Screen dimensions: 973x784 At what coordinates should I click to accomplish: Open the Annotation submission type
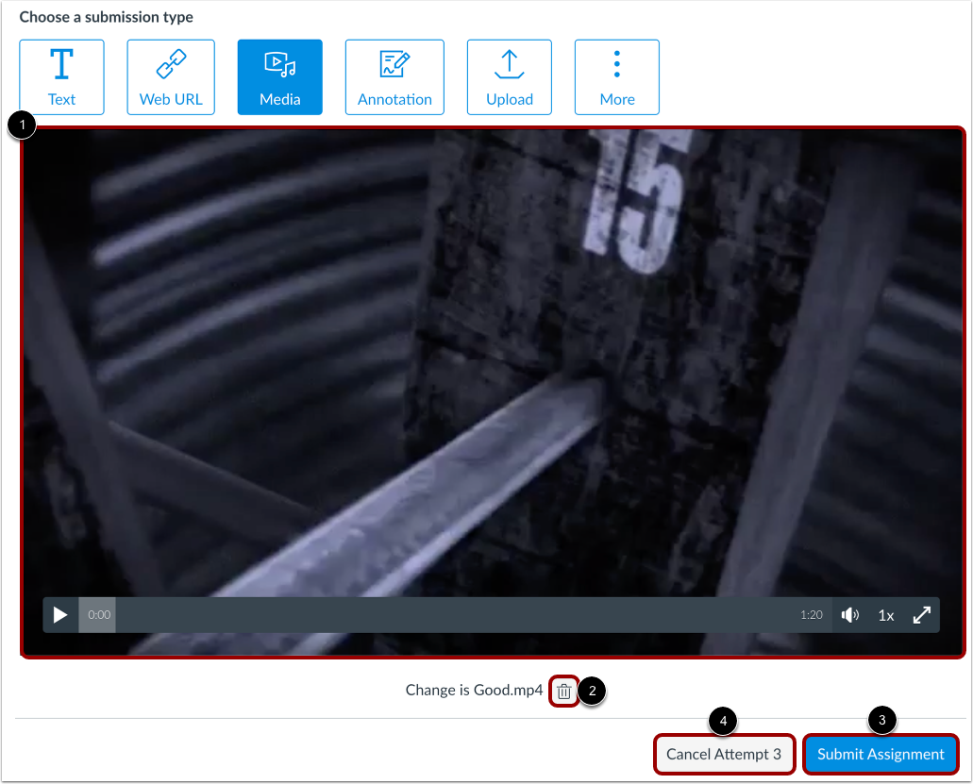(394, 77)
